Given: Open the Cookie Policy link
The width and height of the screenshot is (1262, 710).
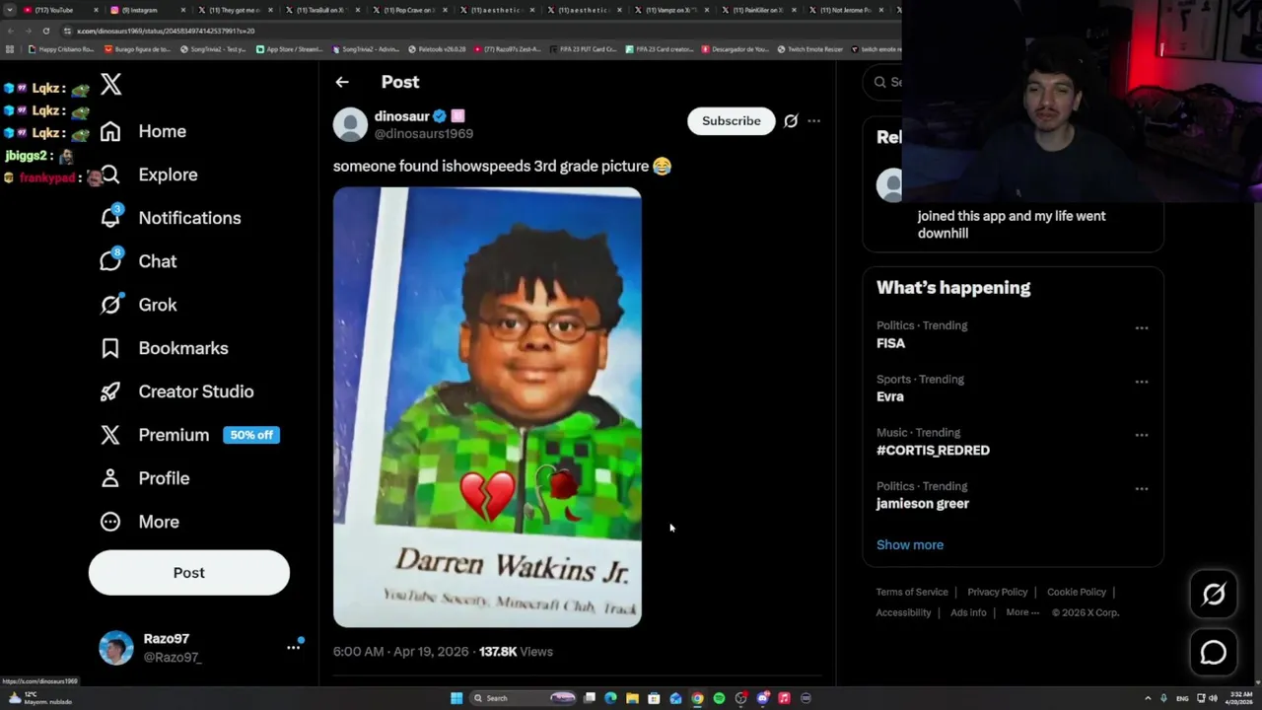Looking at the screenshot, I should click(1077, 592).
